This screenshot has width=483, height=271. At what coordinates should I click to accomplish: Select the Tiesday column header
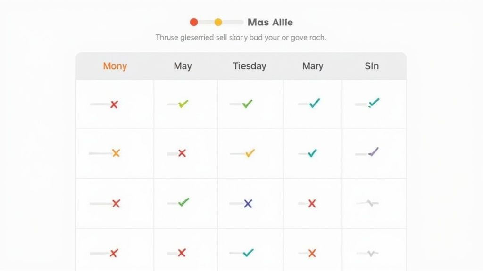[x=250, y=66]
